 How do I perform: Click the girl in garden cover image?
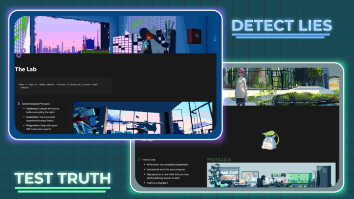pyautogui.click(x=281, y=86)
